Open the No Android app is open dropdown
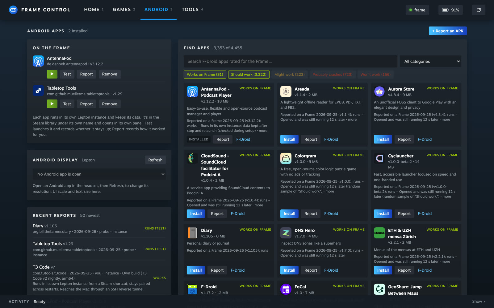Image resolution: width=494 pixels, height=308 pixels. pos(99,174)
